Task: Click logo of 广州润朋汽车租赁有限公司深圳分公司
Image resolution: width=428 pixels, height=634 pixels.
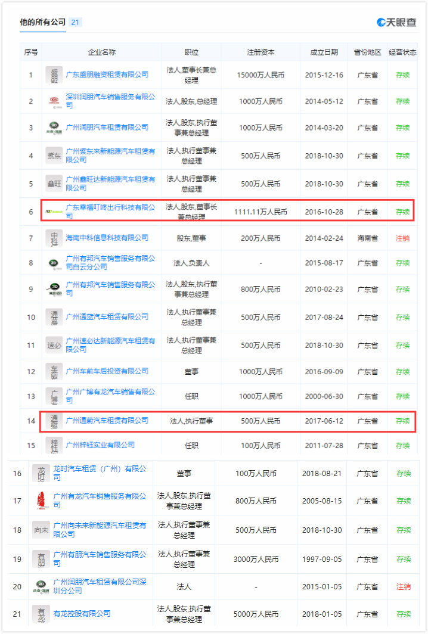Action: [41, 586]
